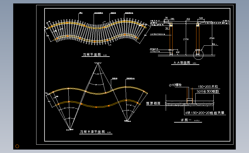Viewport: 249px width, 153px height.
Task: Click the '屋顶板面' annotation label
Action: (153, 103)
